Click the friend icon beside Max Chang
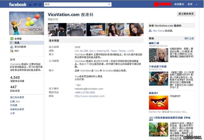 point(150,30)
